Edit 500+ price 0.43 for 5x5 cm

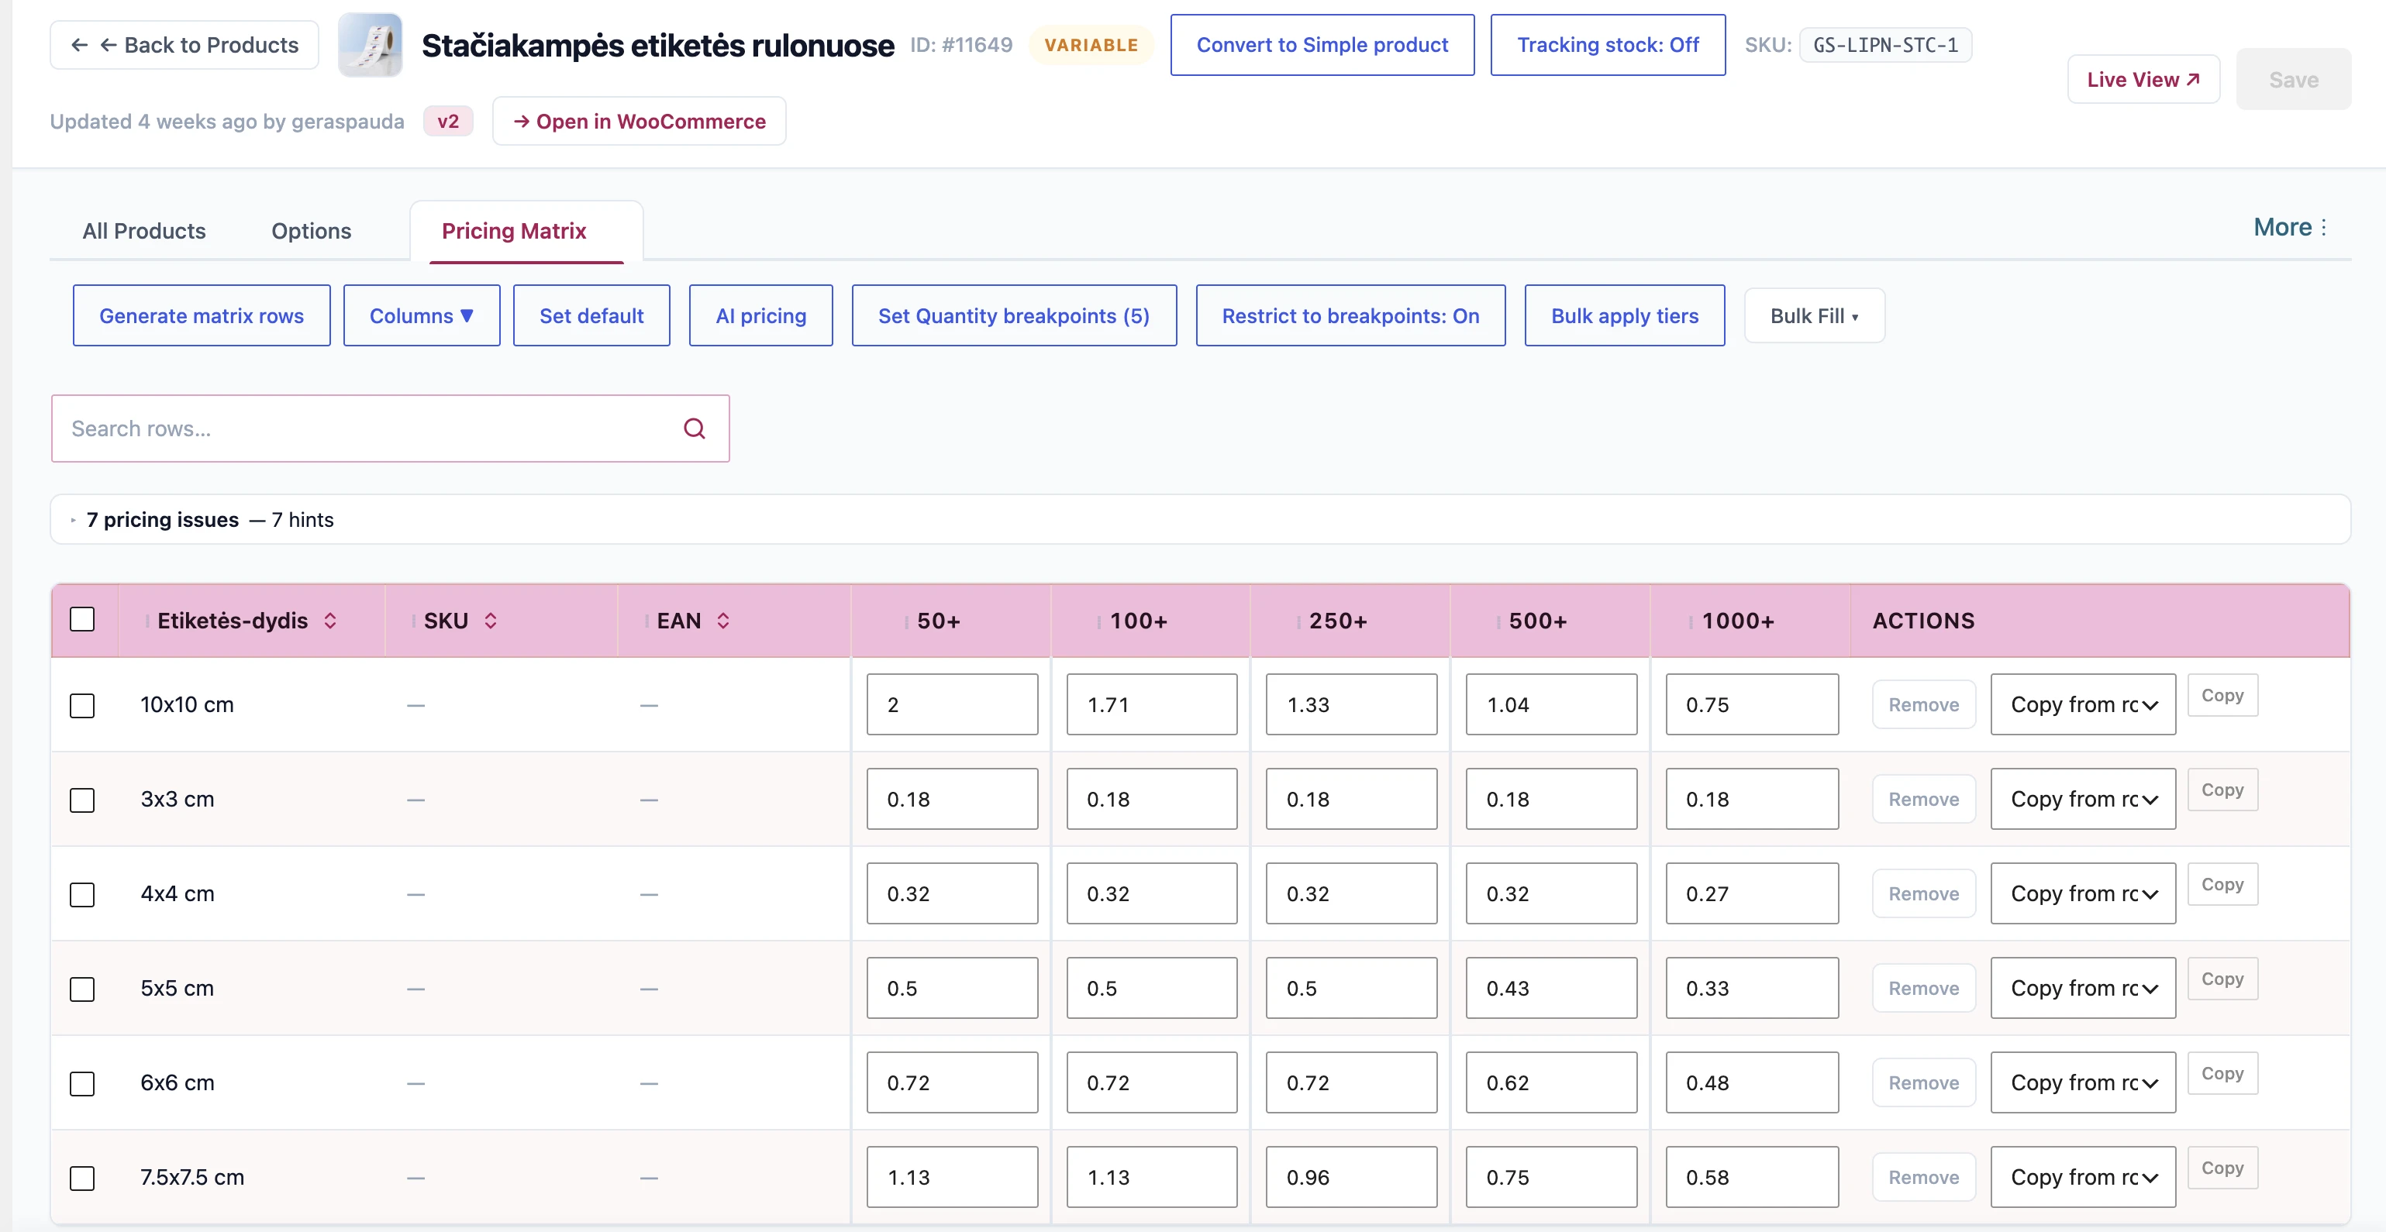point(1551,988)
